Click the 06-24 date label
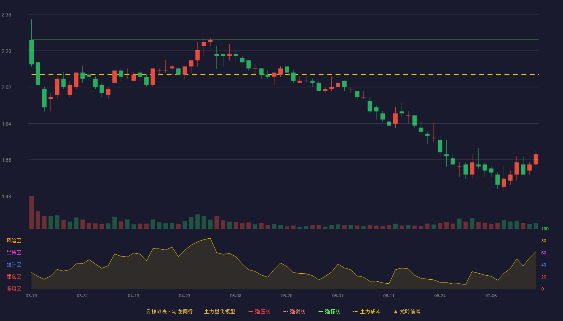The height and width of the screenshot is (321, 563). point(440,296)
